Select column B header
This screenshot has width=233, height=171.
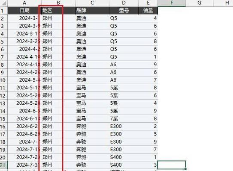point(58,3)
